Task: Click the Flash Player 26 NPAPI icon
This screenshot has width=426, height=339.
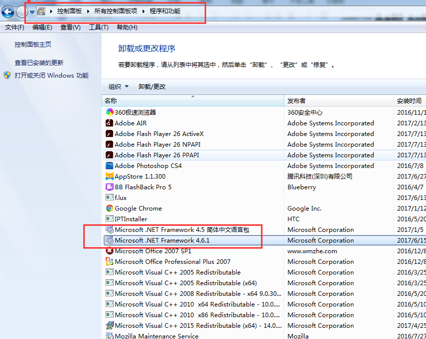Action: [109, 144]
